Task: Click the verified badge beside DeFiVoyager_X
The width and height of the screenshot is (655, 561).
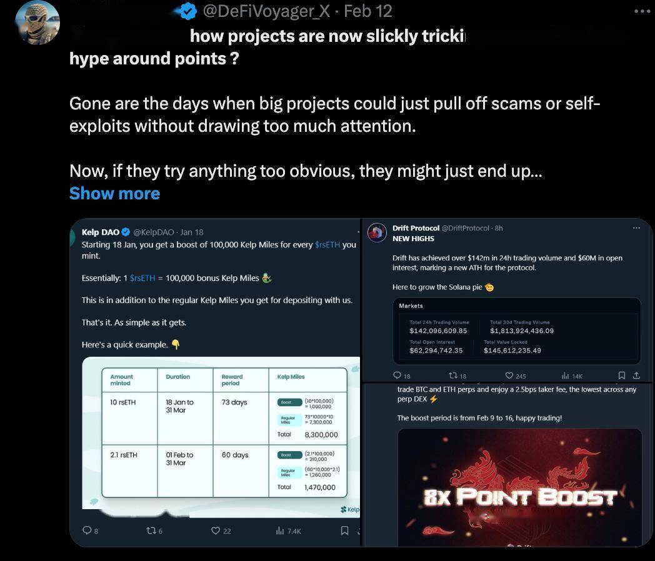Action: pyautogui.click(x=188, y=11)
